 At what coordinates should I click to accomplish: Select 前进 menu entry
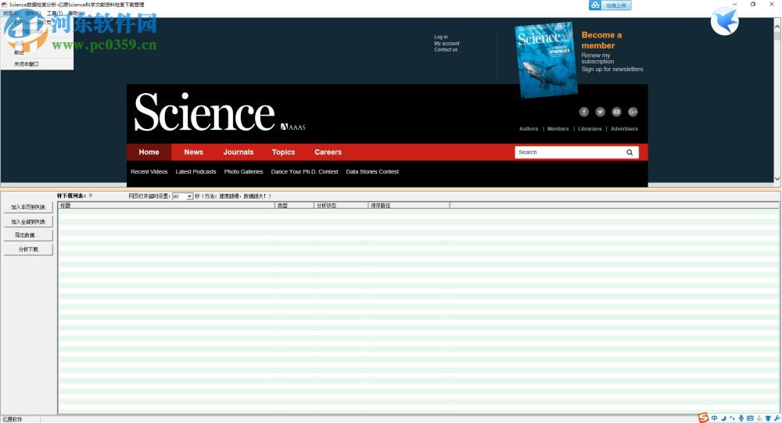(x=19, y=52)
